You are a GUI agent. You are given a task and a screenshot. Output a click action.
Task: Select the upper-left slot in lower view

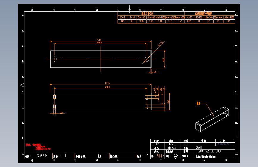click(54, 97)
